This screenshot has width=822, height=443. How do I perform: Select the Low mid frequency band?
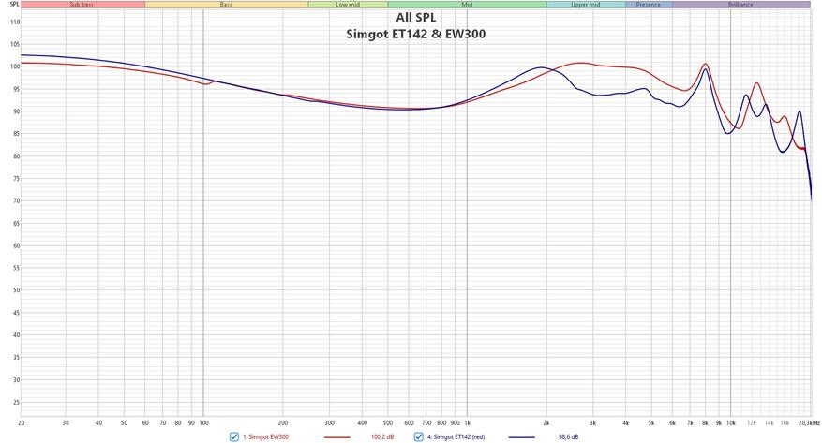click(348, 5)
